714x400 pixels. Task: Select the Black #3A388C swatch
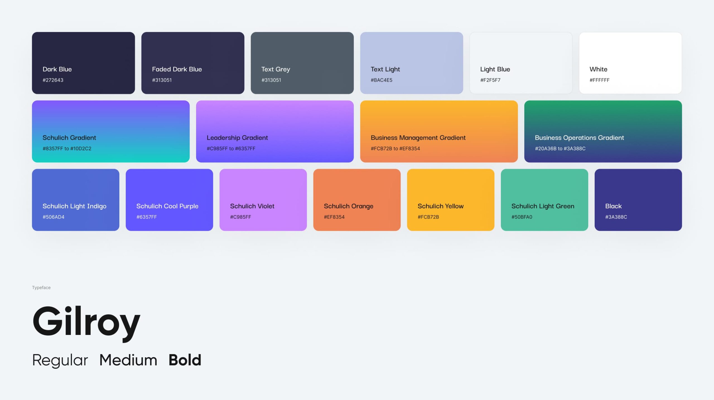(x=638, y=200)
